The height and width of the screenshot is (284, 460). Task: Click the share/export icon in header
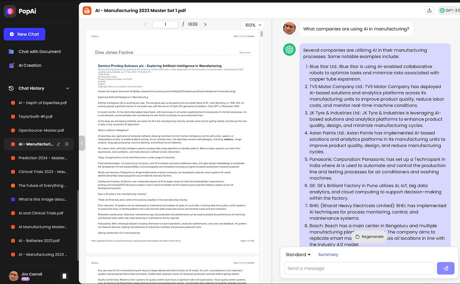click(x=429, y=11)
